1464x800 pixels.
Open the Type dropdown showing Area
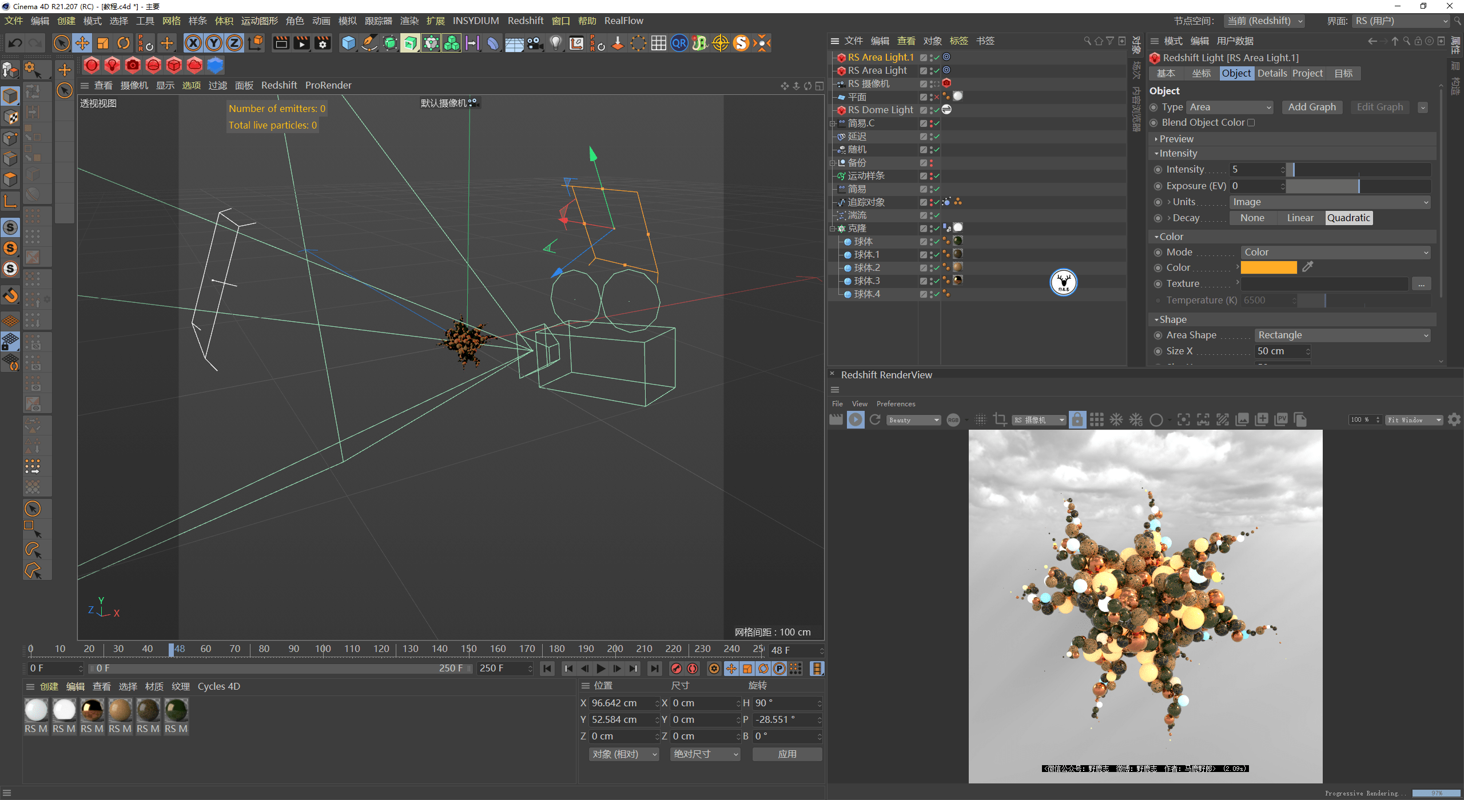pyautogui.click(x=1230, y=107)
